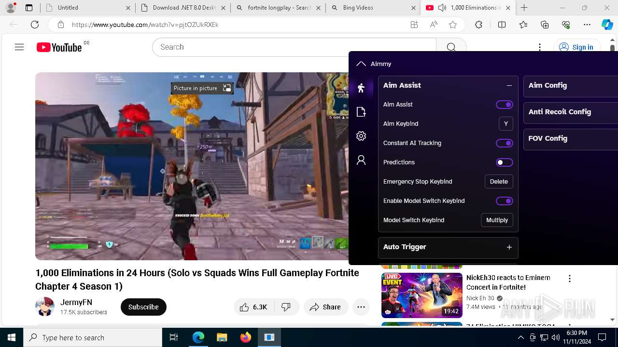Image resolution: width=618 pixels, height=347 pixels.
Task: Expand the Auto Trigger section
Action: (509, 247)
